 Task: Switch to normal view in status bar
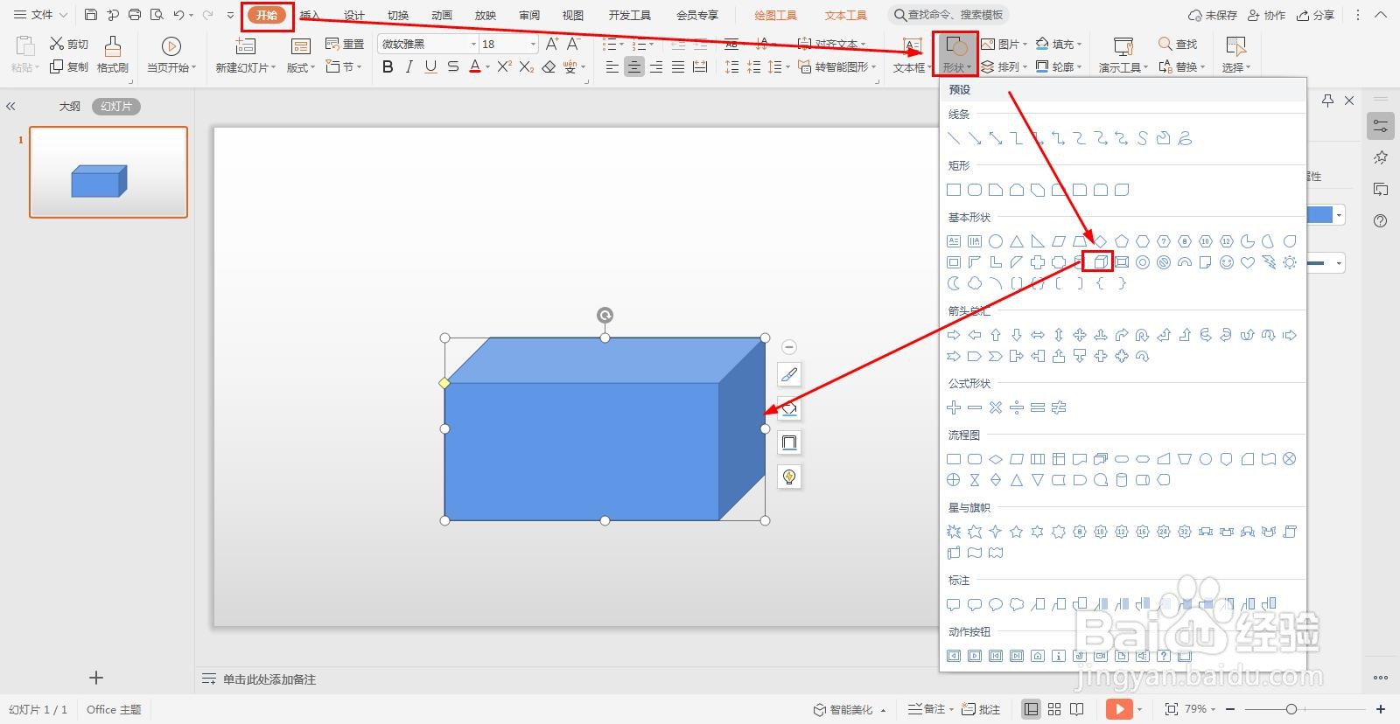(x=1032, y=709)
